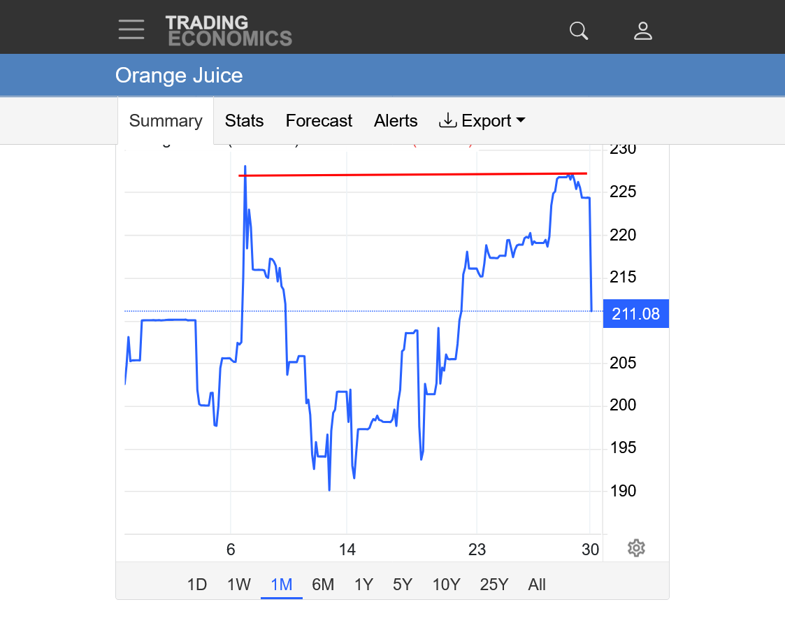Select the All time range
Viewport: 785px width, 630px height.
[537, 585]
